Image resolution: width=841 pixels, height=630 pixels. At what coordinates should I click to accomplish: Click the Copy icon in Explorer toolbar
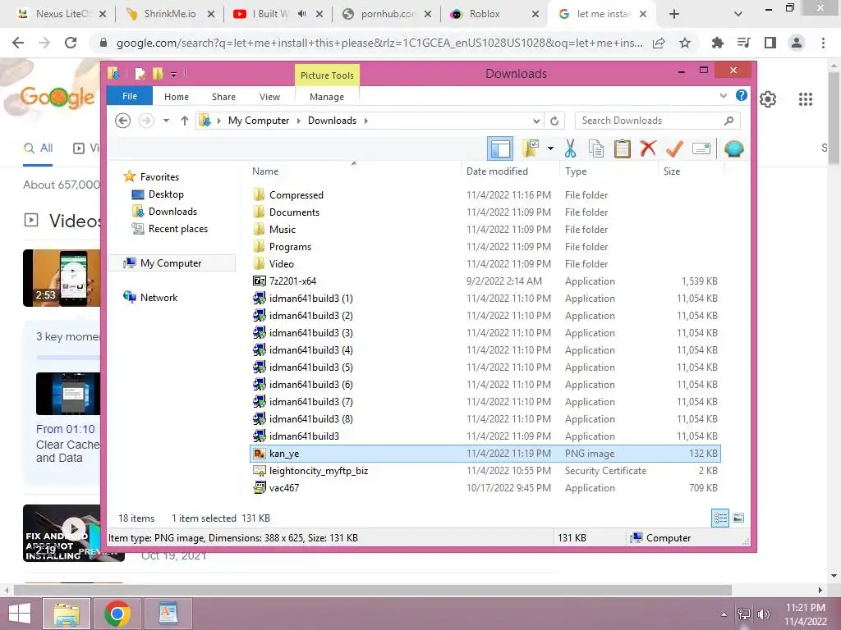click(x=596, y=148)
